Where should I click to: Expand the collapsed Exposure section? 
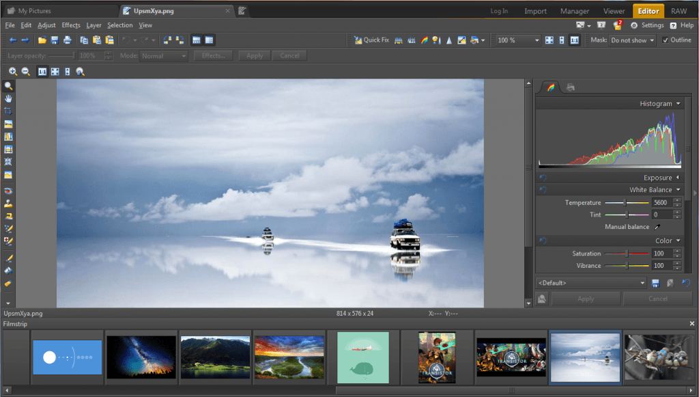(x=657, y=178)
